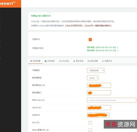
Task: Switch to the 帐号设置 tab
Action: point(35,61)
